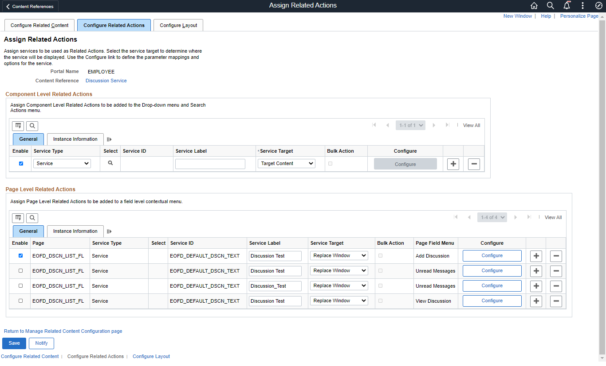Toggle Bulk Action for View Discussion row
This screenshot has height=366, width=606.
(x=380, y=301)
